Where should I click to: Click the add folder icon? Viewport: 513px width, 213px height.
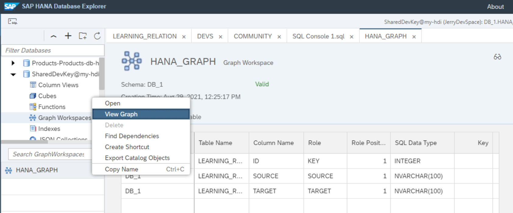[83, 36]
